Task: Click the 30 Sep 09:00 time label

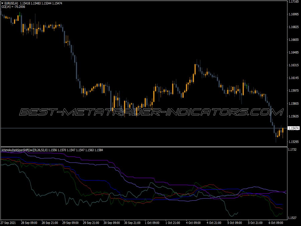Action: (111, 223)
